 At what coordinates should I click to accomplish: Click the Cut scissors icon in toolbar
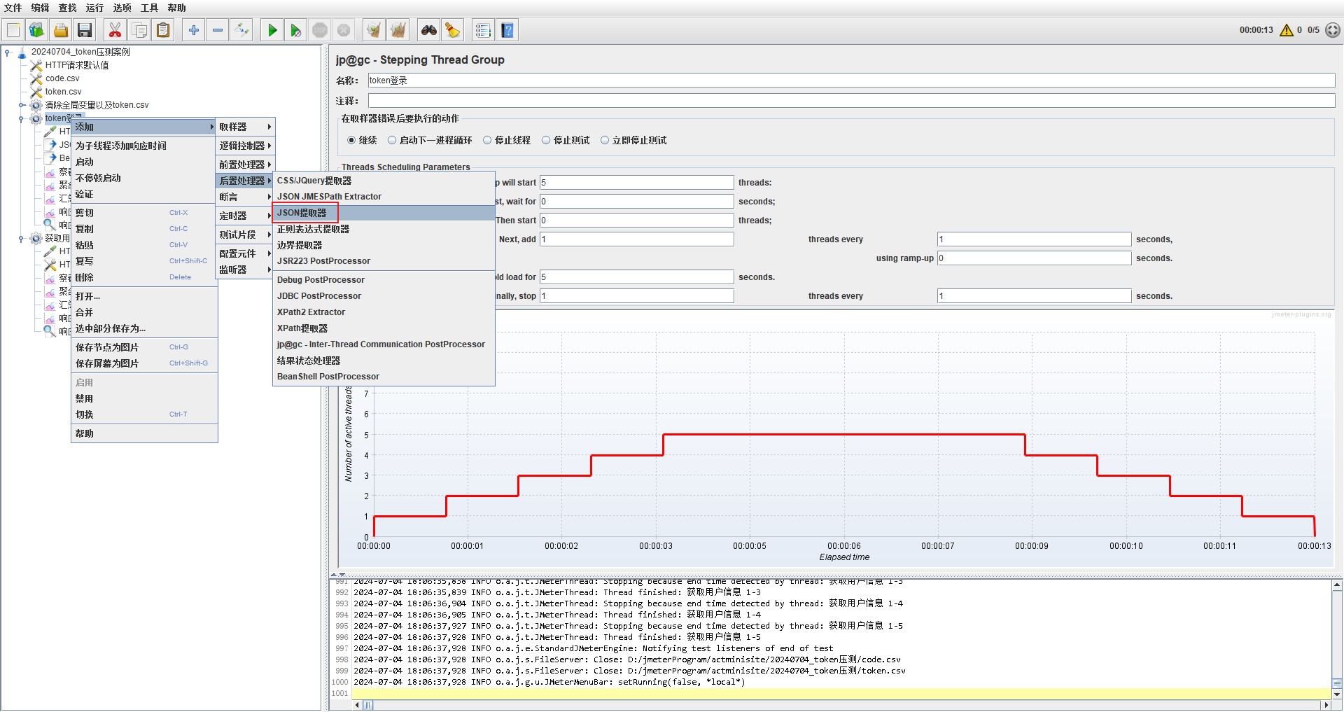(x=115, y=30)
